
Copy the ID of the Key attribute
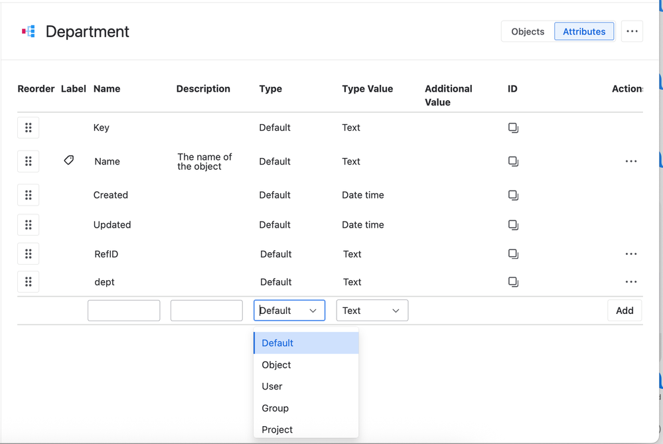[513, 127]
